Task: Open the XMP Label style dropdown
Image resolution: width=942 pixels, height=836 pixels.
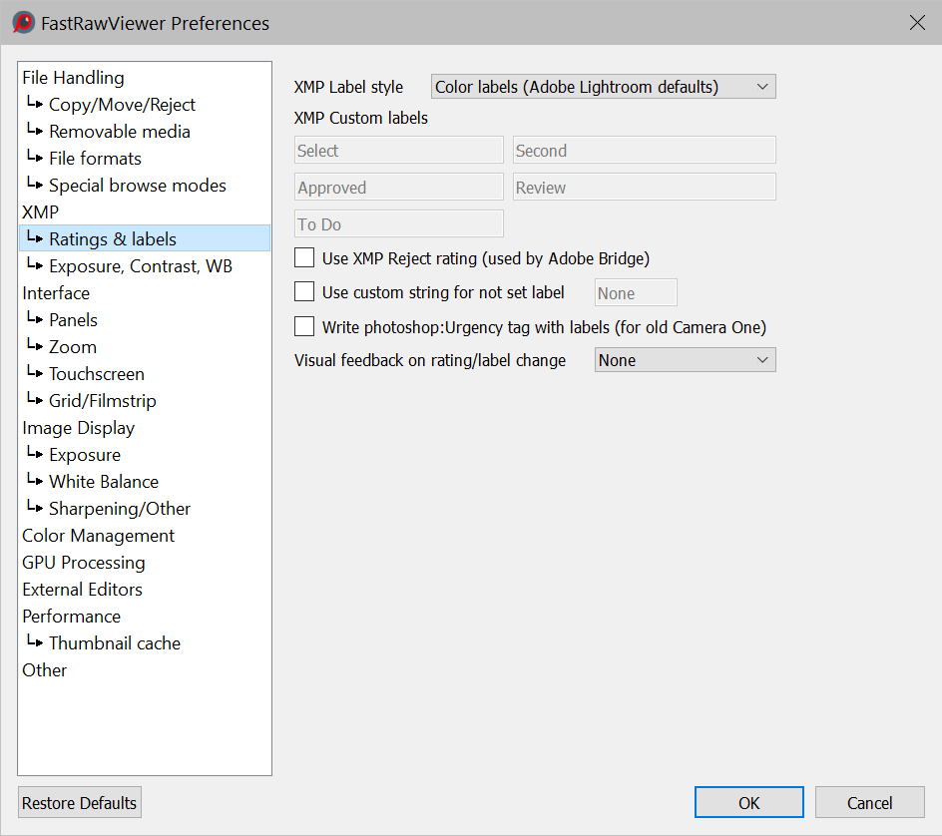Action: 603,87
